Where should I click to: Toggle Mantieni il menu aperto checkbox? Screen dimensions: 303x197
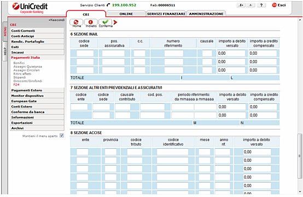click(62, 136)
